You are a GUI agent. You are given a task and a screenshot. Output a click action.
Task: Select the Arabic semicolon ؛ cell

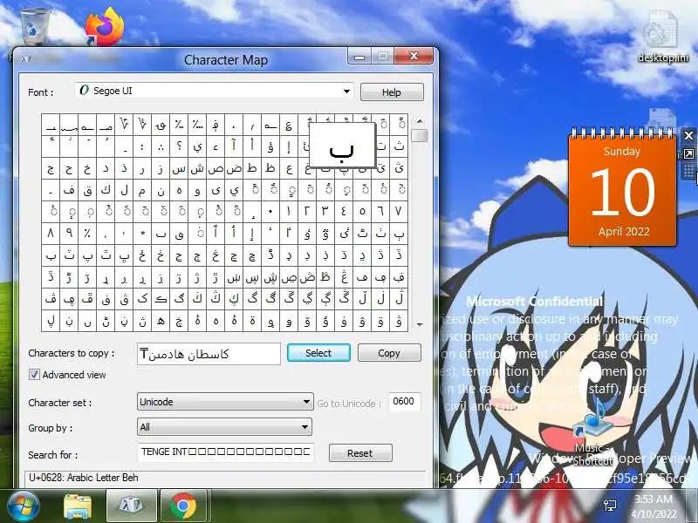pyautogui.click(x=142, y=146)
